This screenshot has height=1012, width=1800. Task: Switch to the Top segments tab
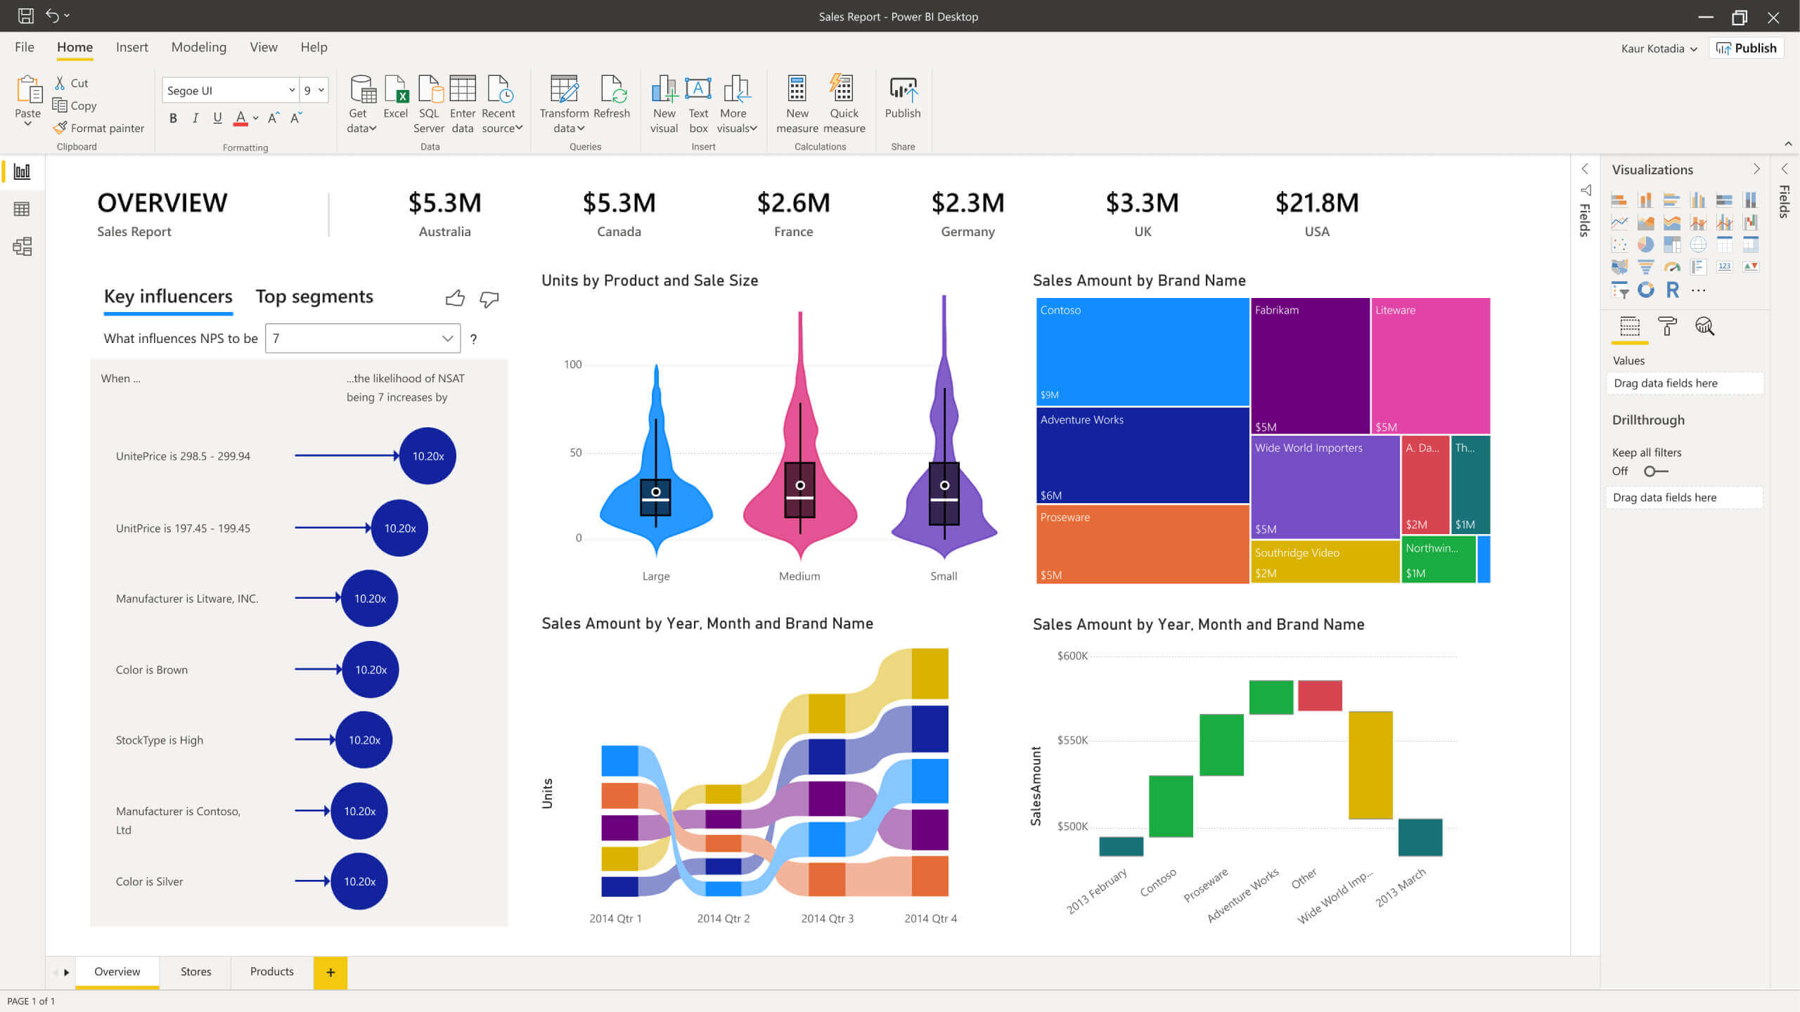tap(314, 295)
